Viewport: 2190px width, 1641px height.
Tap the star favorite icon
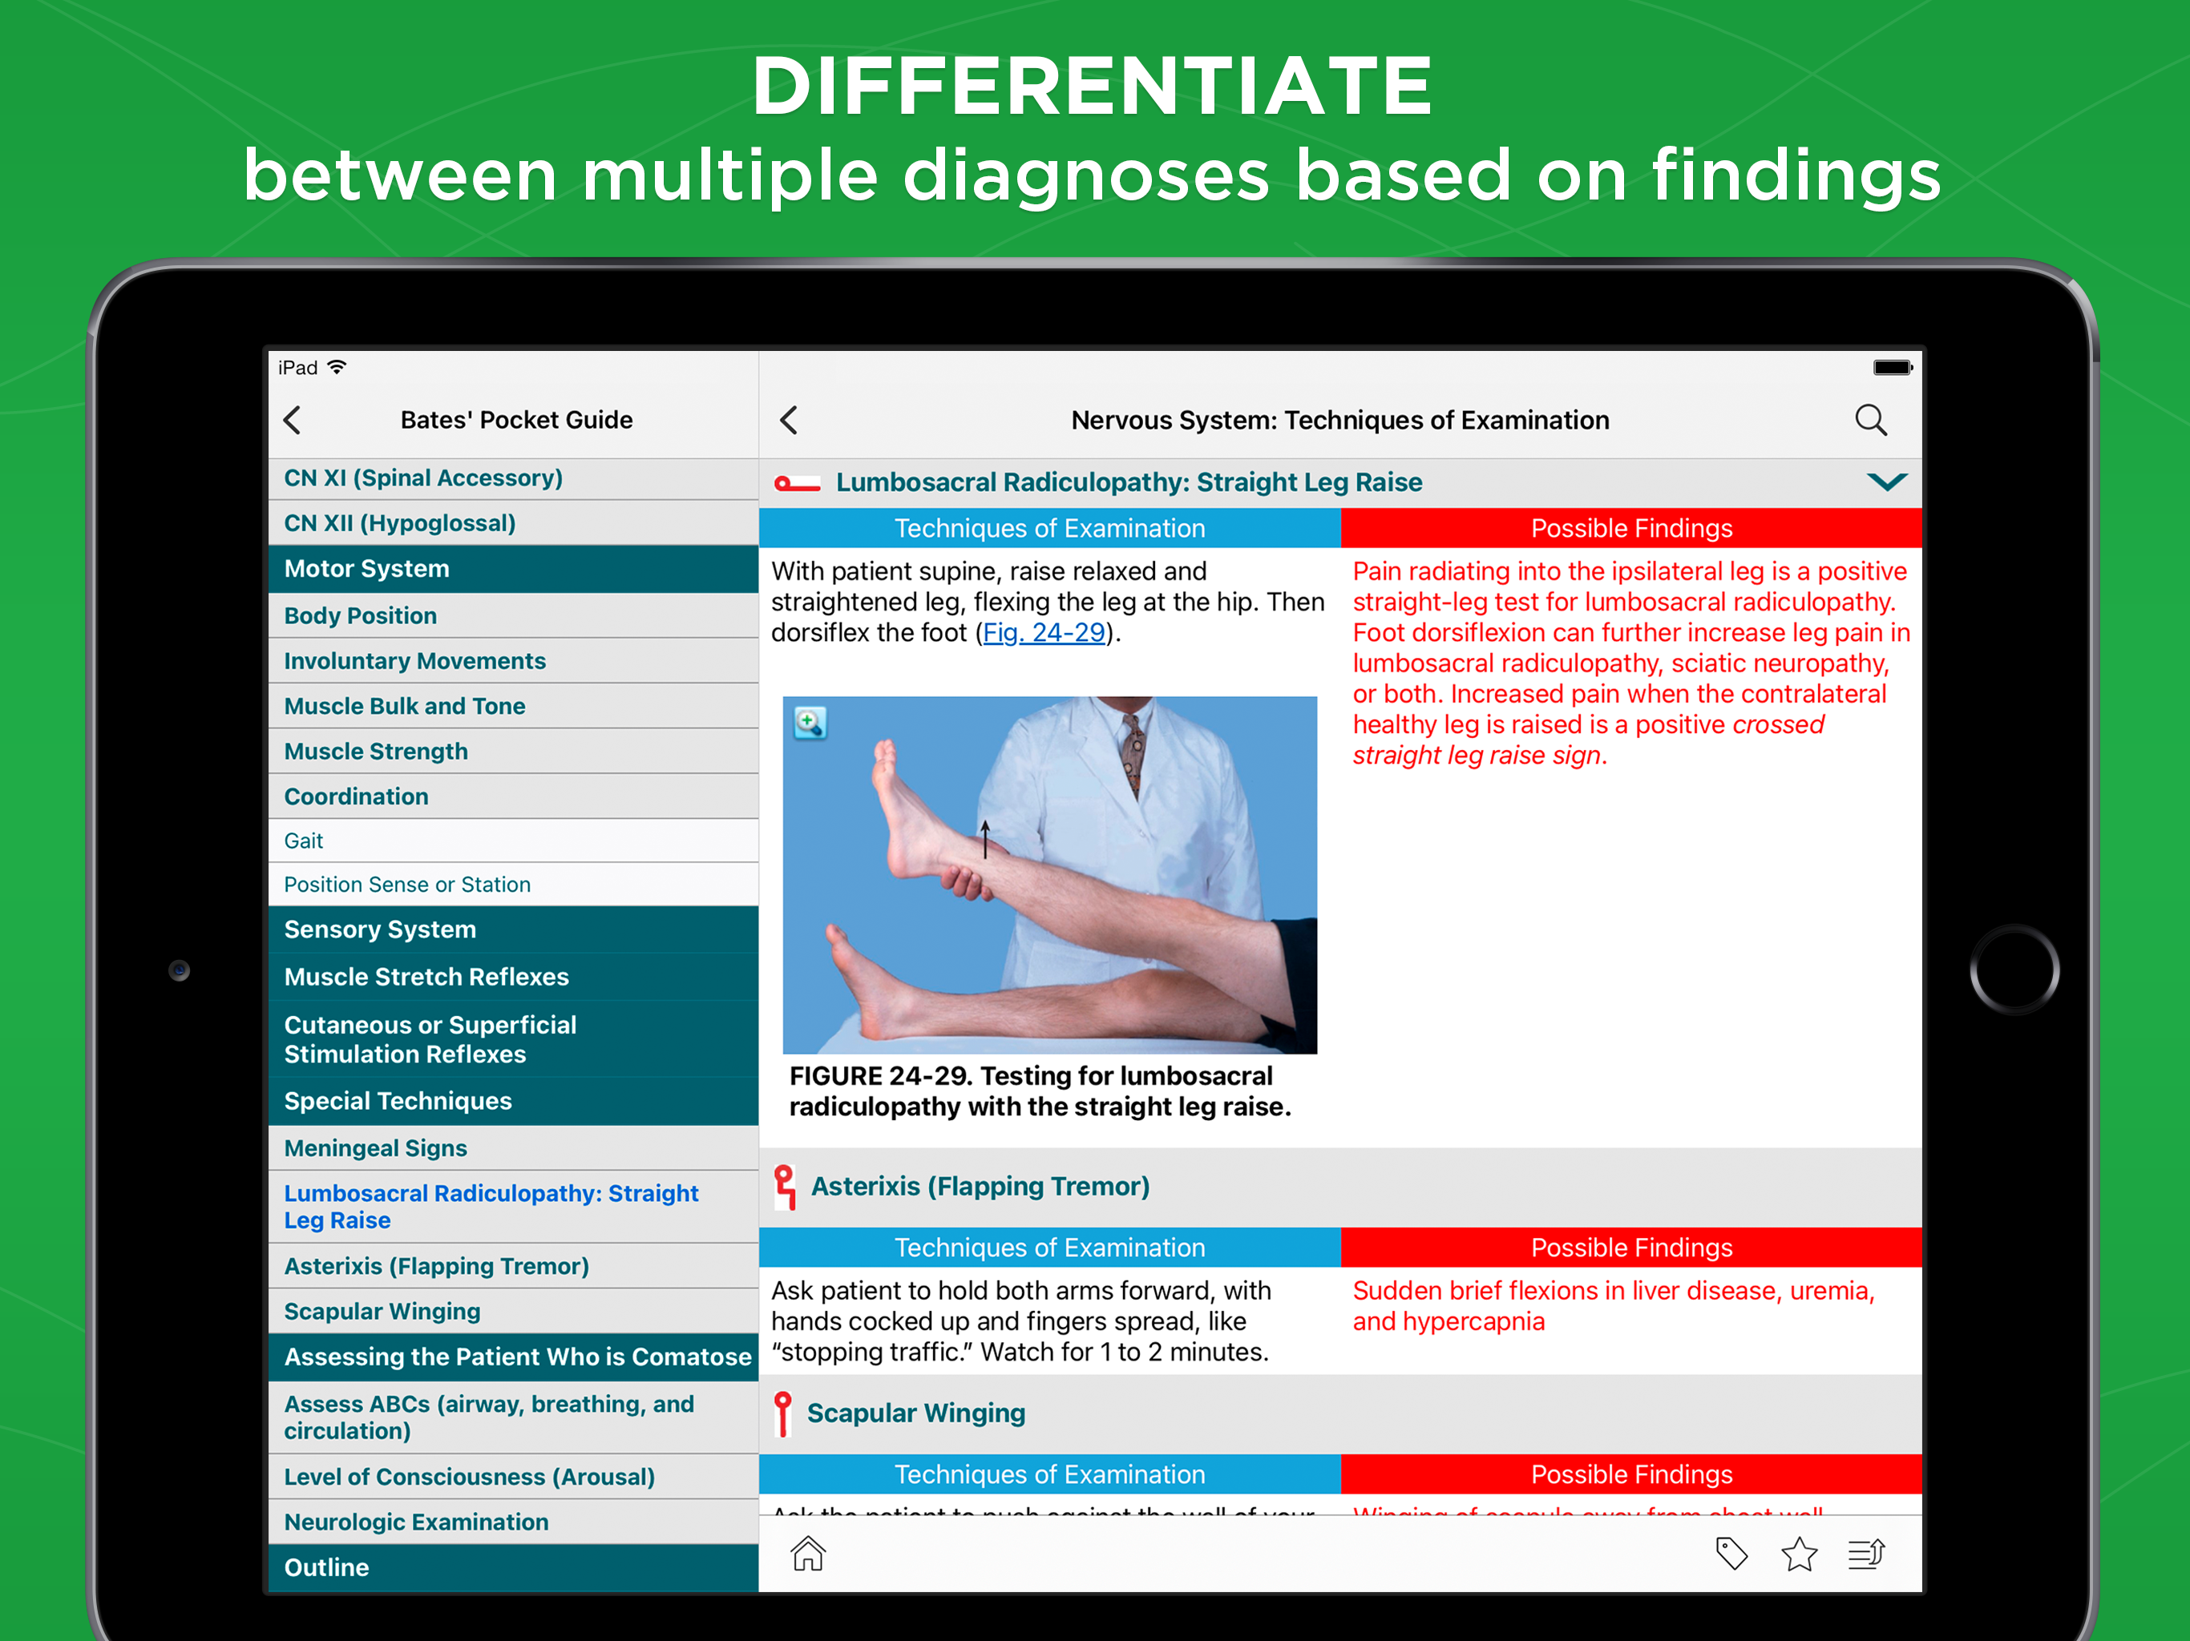[x=1799, y=1554]
